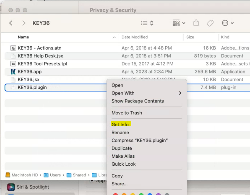Choose Compress "KEY36.plugin"

coord(140,140)
